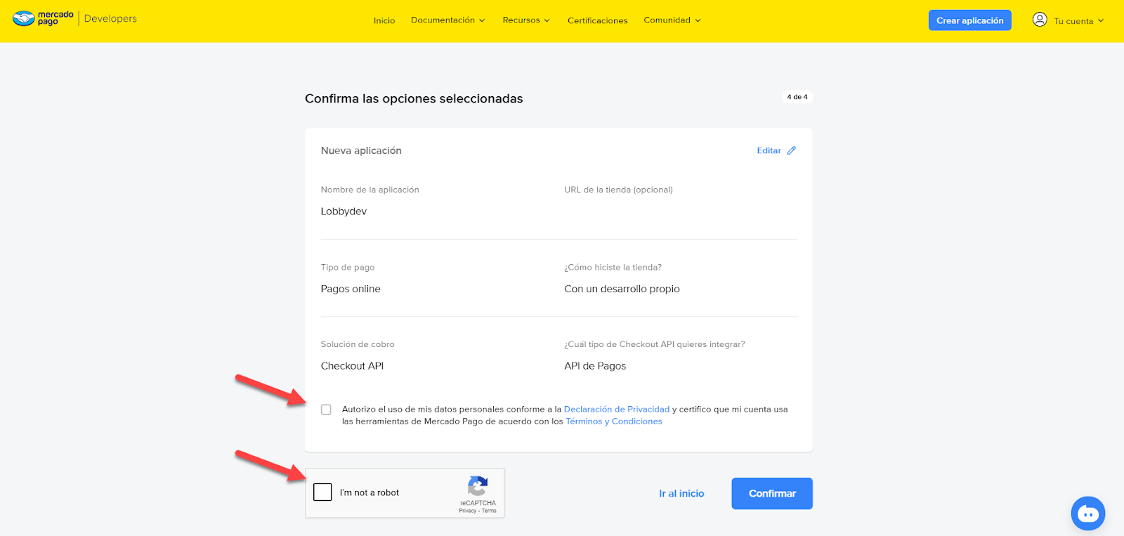Check the privacy authorization checkbox

point(326,410)
